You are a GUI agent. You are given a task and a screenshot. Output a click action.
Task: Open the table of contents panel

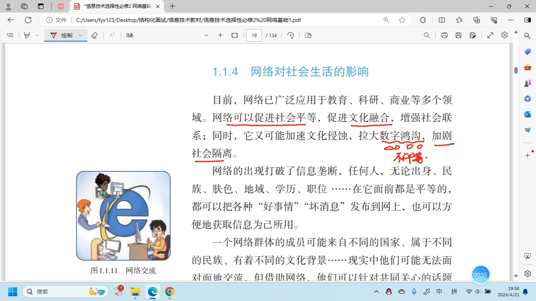(x=10, y=35)
